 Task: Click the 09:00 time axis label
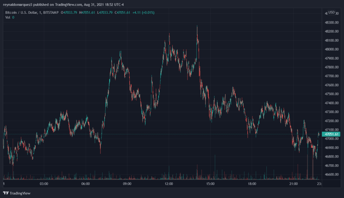click(x=127, y=184)
